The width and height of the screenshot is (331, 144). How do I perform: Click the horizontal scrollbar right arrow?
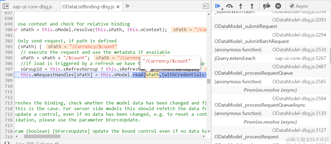[x=204, y=136]
